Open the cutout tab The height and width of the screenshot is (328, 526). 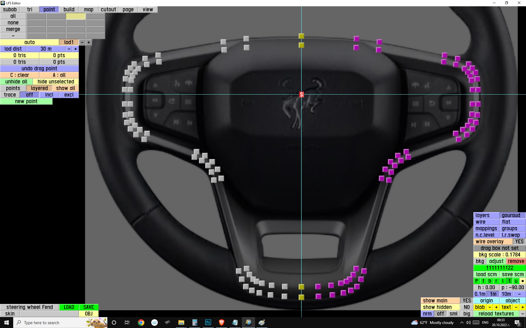pos(108,10)
